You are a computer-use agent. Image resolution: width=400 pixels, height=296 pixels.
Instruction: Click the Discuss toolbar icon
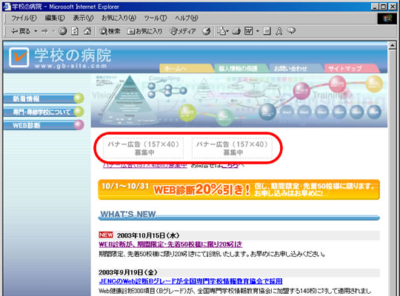[267, 31]
